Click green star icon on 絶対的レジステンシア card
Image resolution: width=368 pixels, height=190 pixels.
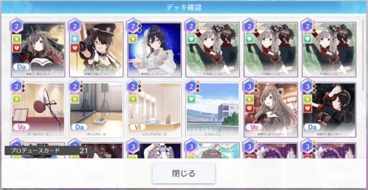133,39
